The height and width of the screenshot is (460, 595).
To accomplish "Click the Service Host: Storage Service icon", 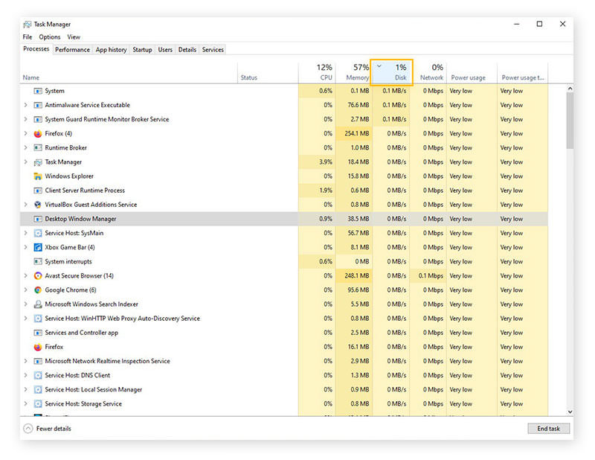I will [38, 403].
